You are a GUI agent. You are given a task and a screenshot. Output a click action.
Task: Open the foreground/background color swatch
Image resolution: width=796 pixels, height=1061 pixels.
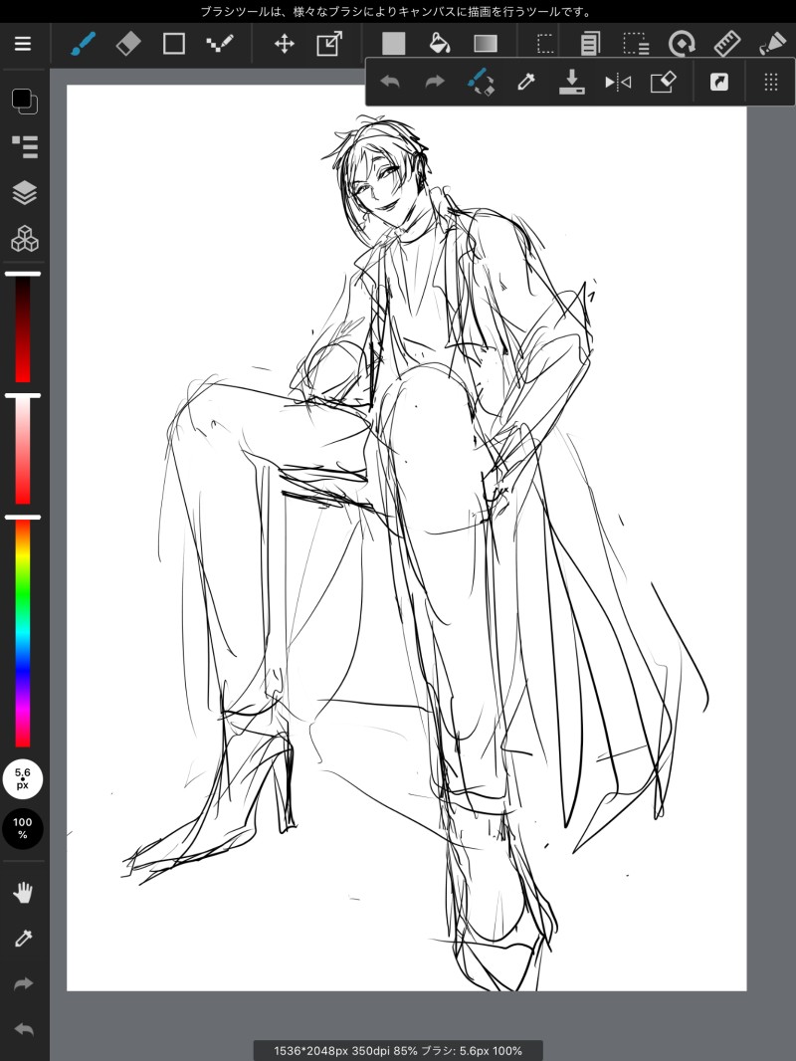point(24,101)
